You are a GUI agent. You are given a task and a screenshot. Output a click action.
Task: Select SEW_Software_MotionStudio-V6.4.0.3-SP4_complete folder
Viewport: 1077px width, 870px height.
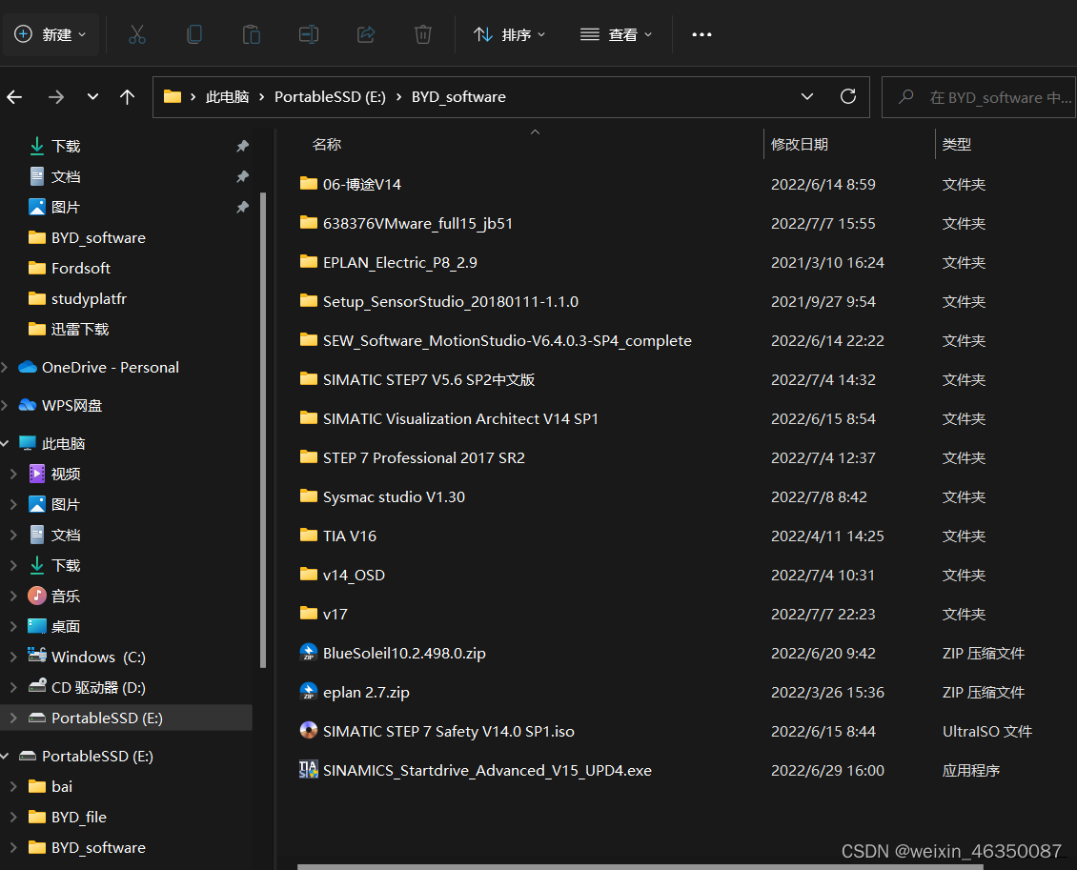tap(507, 340)
